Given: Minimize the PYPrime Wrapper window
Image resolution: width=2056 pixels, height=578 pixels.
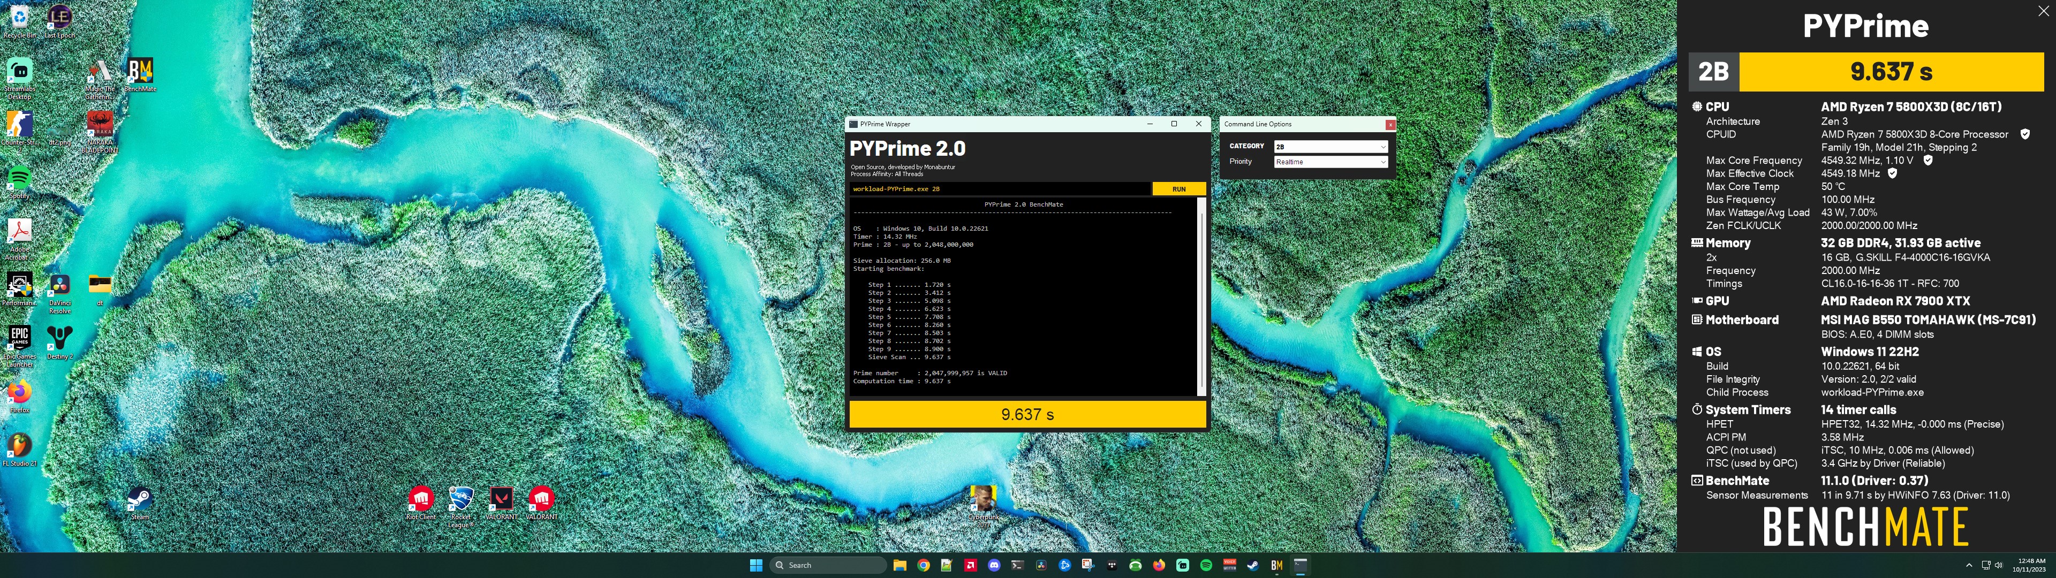Looking at the screenshot, I should (x=1150, y=124).
